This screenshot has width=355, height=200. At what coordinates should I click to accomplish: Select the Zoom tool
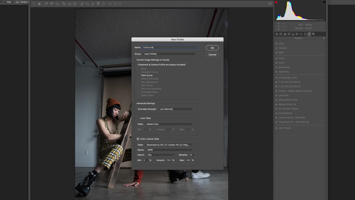pyautogui.click(x=34, y=4)
